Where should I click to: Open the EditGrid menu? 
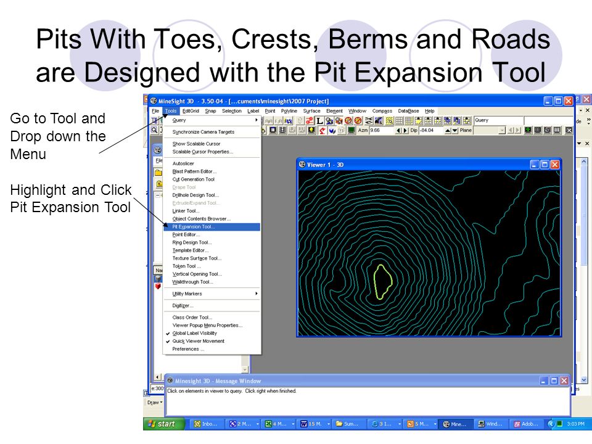coord(191,111)
